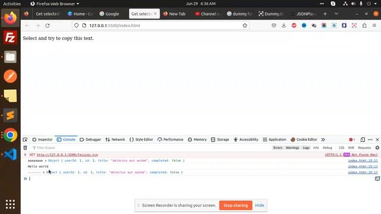Image resolution: width=381 pixels, height=214 pixels.
Task: Open a new browser tab
Action: [325, 14]
